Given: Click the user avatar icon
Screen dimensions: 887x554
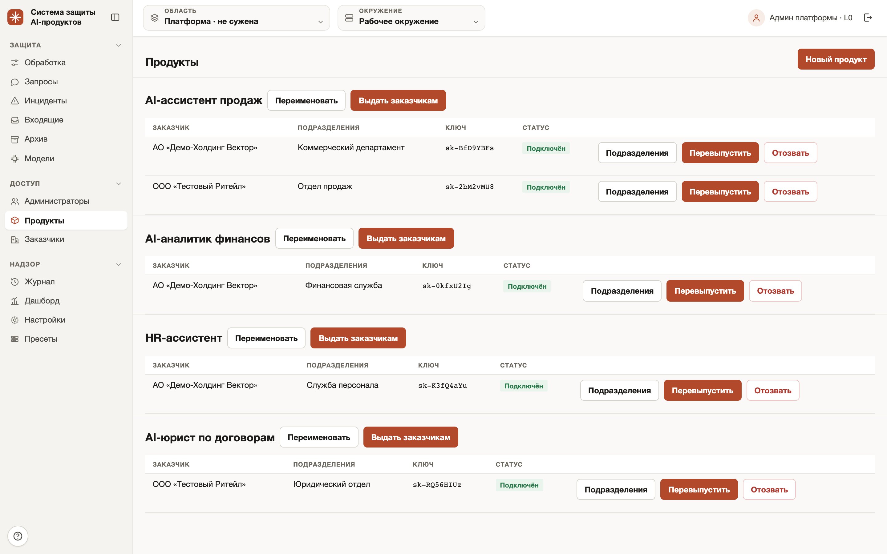Looking at the screenshot, I should coord(756,18).
